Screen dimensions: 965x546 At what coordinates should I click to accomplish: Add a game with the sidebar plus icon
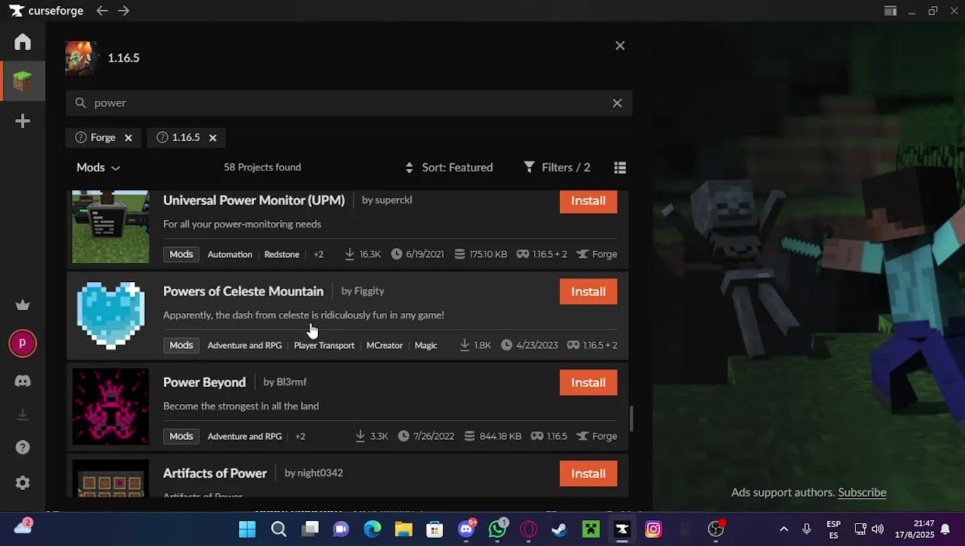click(x=23, y=121)
